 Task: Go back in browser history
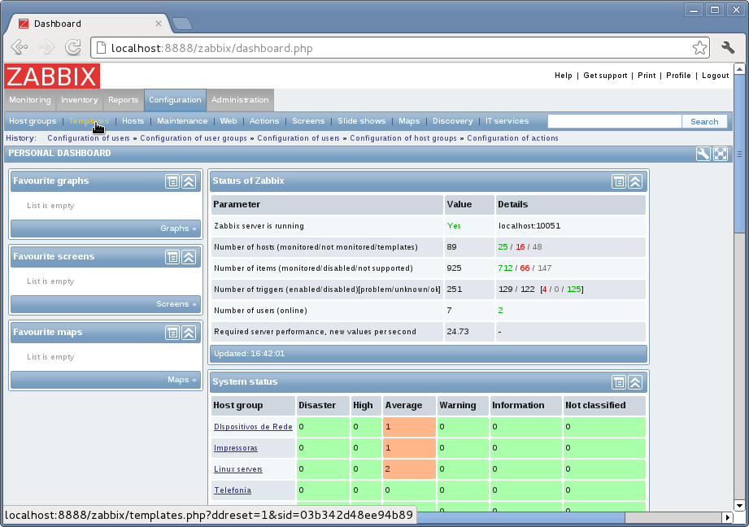20,47
